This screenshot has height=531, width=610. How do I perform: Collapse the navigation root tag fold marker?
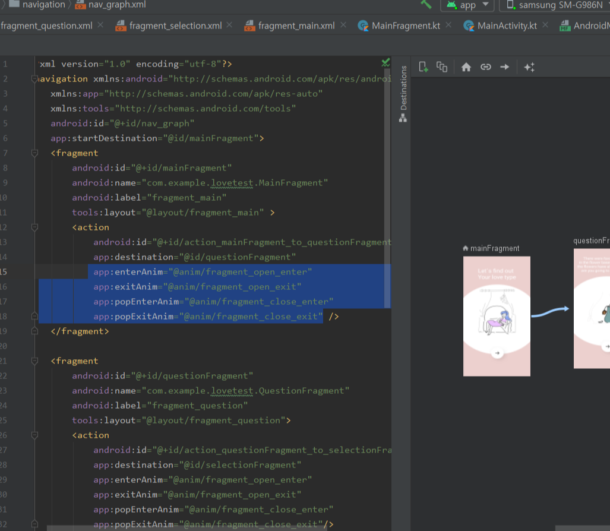pos(34,79)
